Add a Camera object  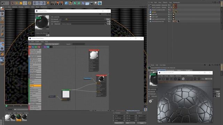coord(91,3)
